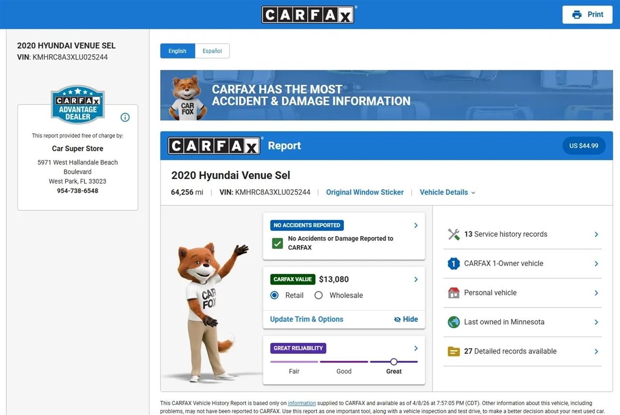This screenshot has height=415, width=620.
Task: Click the globe Last owned icon
Action: point(453,322)
